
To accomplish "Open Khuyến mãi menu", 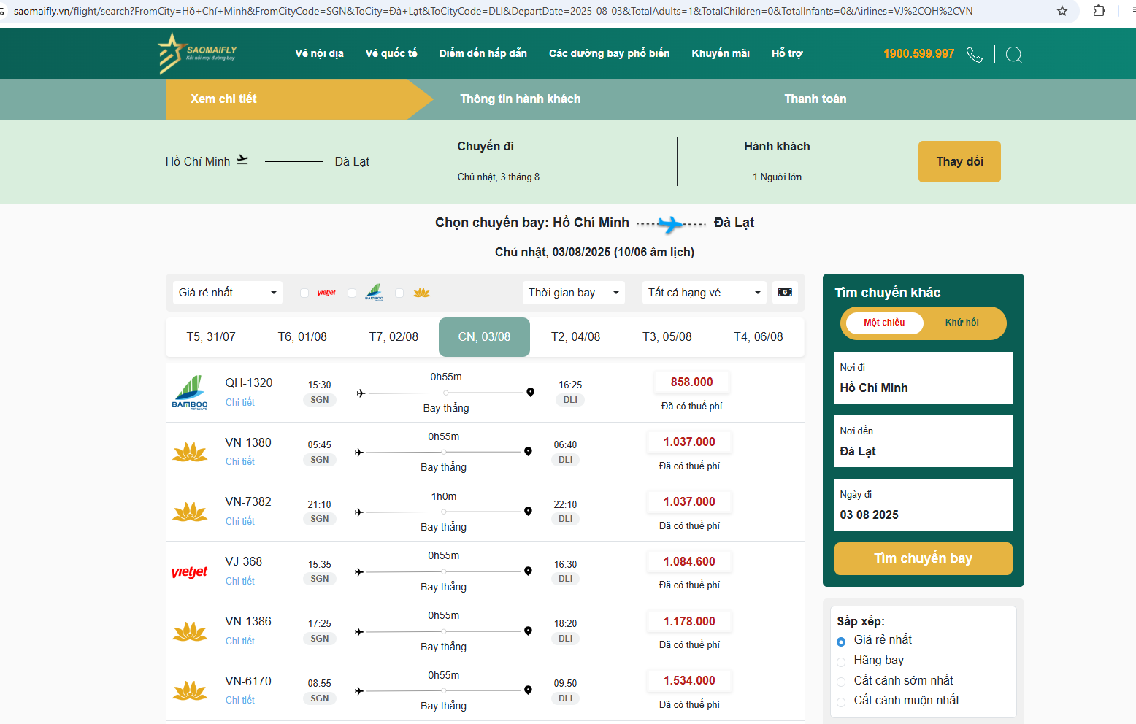I will coord(721,53).
